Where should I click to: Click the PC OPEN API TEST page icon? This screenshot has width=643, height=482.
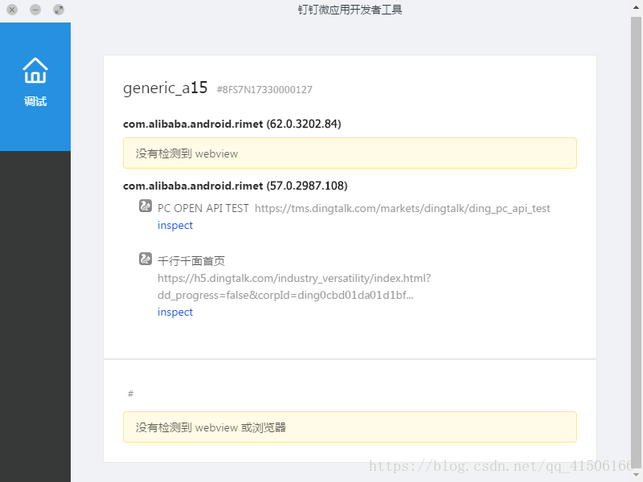(x=145, y=206)
